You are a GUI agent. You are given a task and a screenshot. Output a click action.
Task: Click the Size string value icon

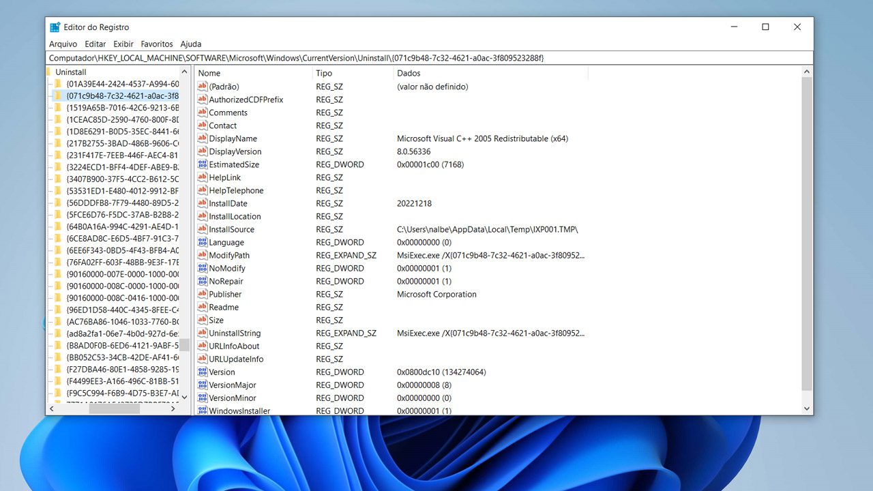(202, 320)
